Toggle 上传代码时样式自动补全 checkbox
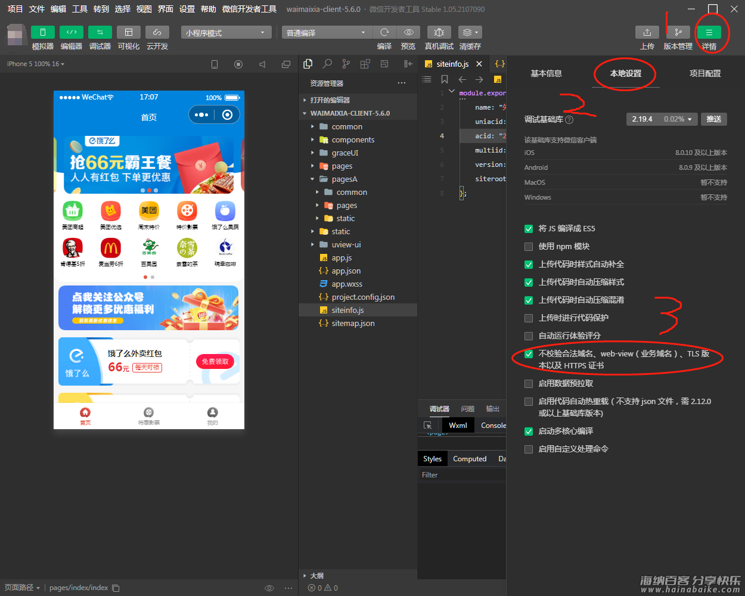Image resolution: width=745 pixels, height=596 pixels. 529,265
